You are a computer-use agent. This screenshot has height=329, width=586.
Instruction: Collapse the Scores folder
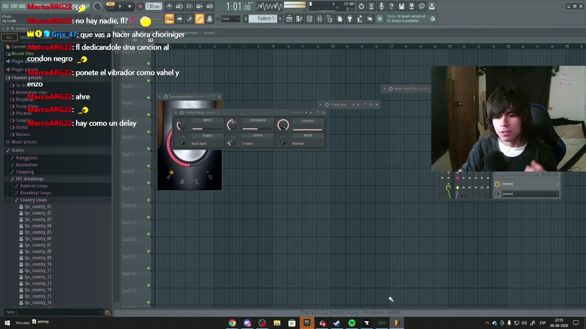click(x=17, y=150)
